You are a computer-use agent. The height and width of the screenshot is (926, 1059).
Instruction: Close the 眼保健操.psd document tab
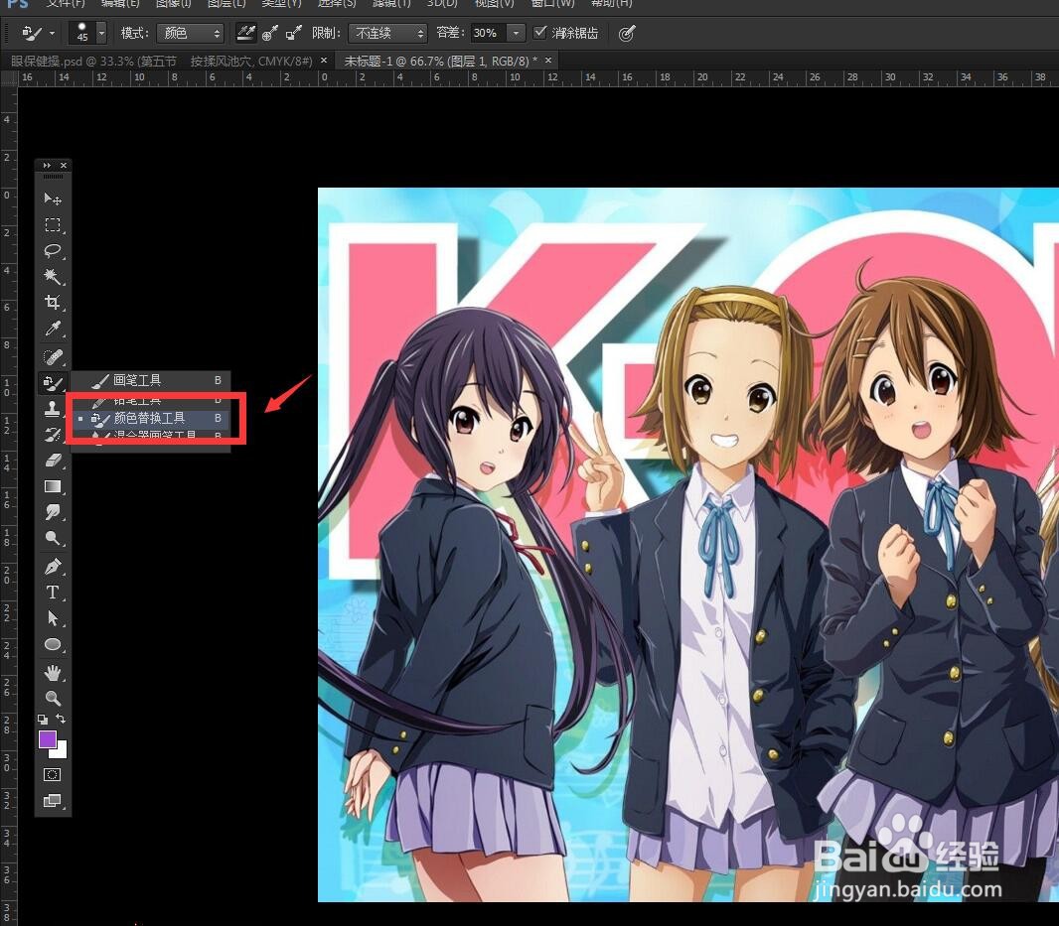click(x=324, y=61)
